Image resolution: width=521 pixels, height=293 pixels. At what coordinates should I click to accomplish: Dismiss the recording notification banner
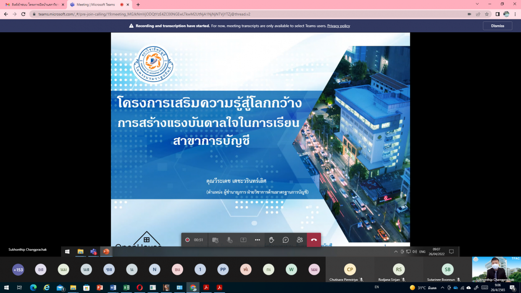pyautogui.click(x=497, y=26)
